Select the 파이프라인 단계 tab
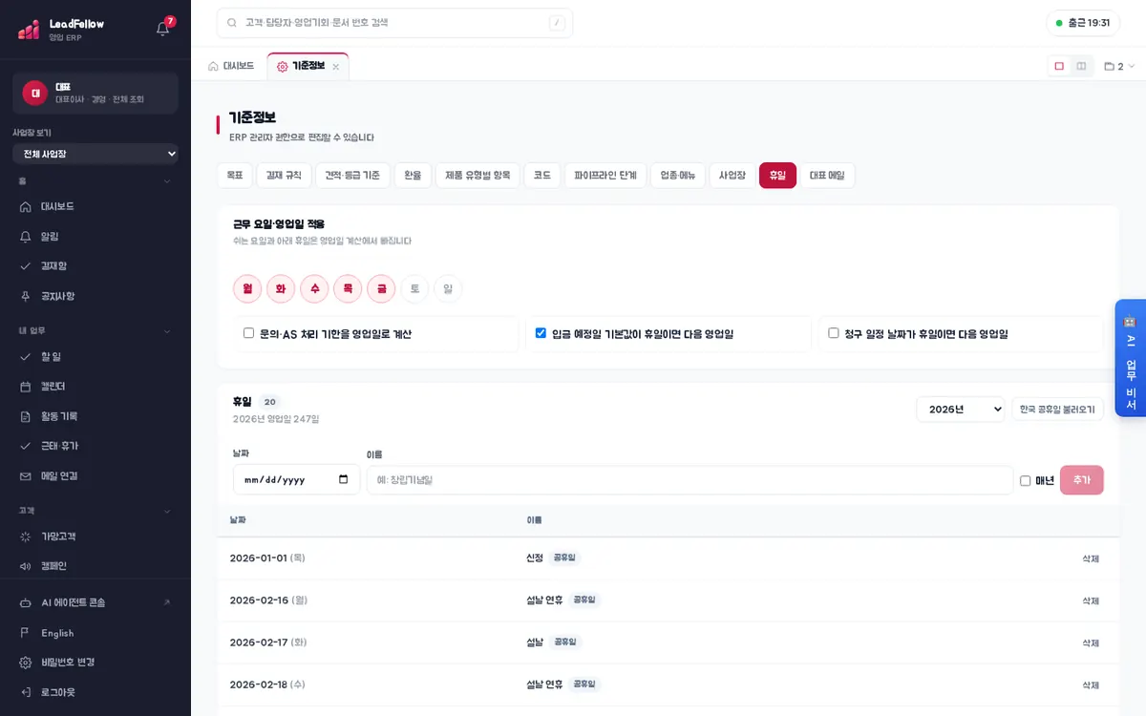 click(x=605, y=175)
